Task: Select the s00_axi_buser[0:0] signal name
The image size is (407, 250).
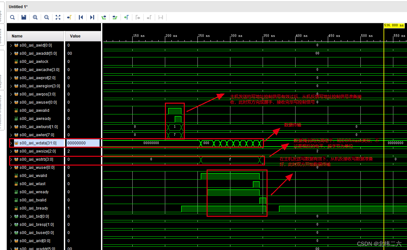Action: pos(37,233)
